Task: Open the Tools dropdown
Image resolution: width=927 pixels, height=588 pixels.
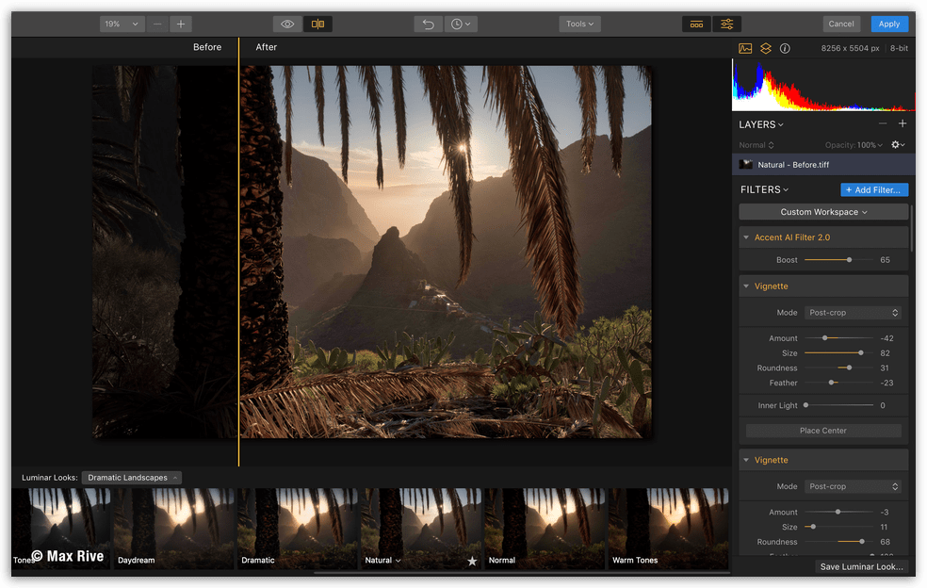Action: 579,24
